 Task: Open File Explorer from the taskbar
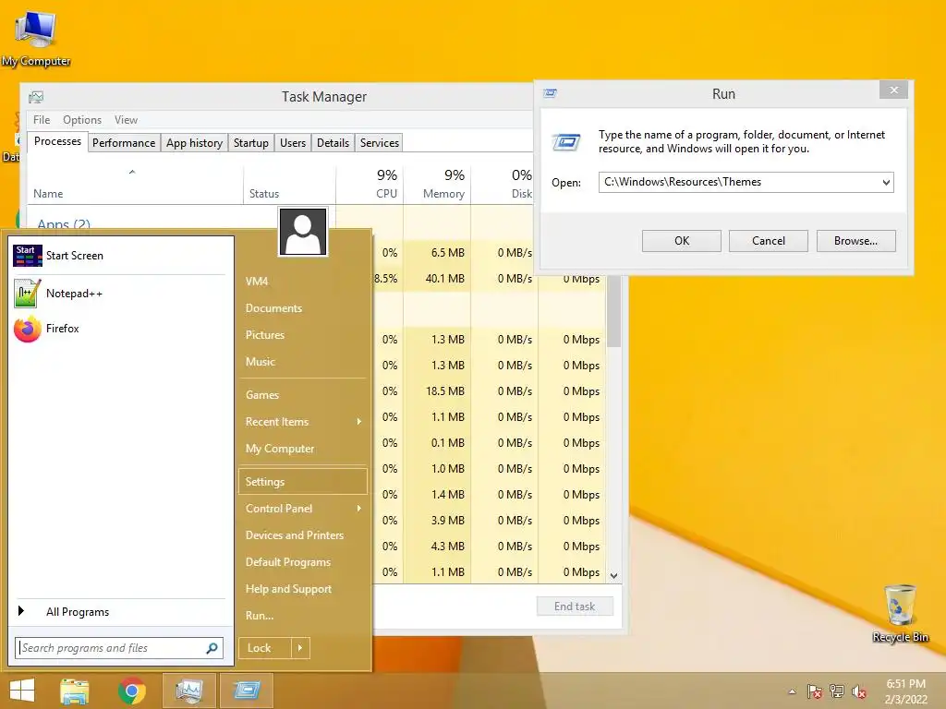coord(75,691)
